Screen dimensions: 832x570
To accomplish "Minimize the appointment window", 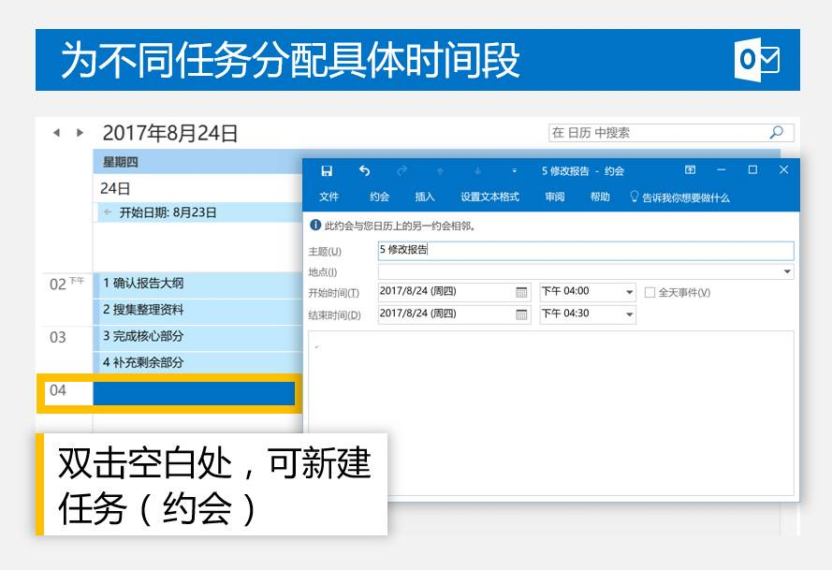I will click(x=722, y=169).
